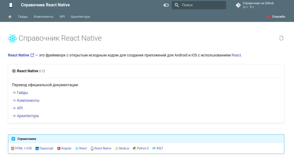Open the React Native link in Справочники

click(103, 148)
